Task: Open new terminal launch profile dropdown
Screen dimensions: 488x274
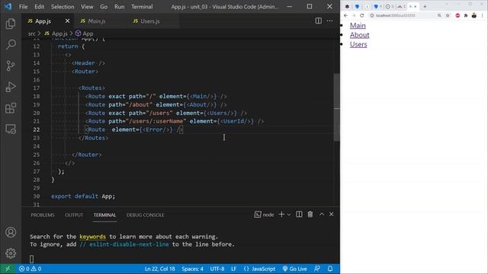Action: pyautogui.click(x=289, y=215)
